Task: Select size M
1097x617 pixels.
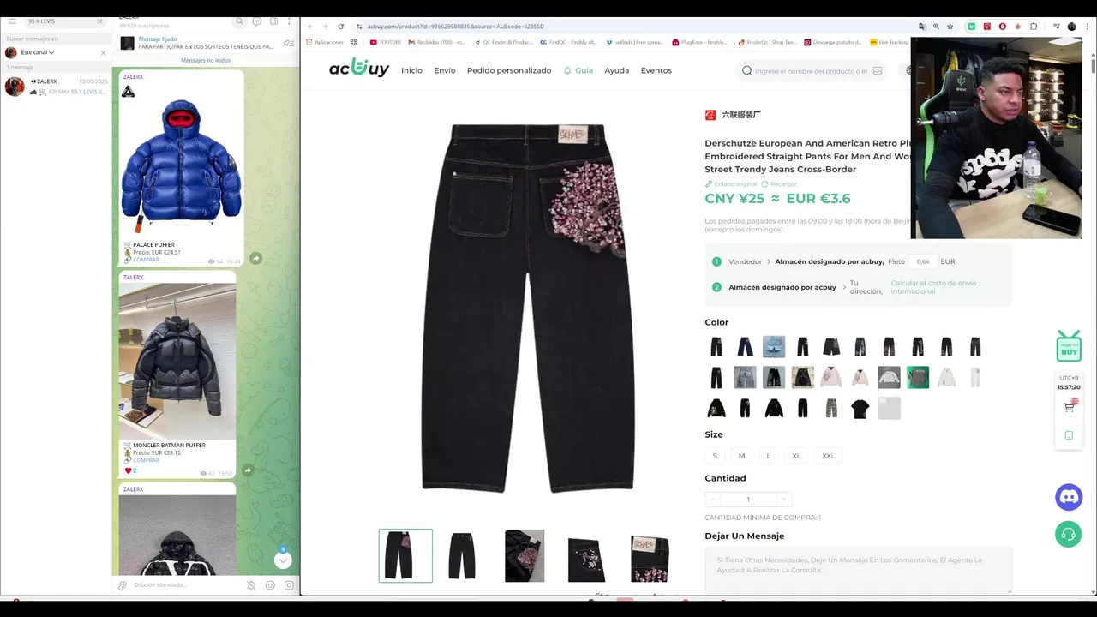Action: [741, 456]
